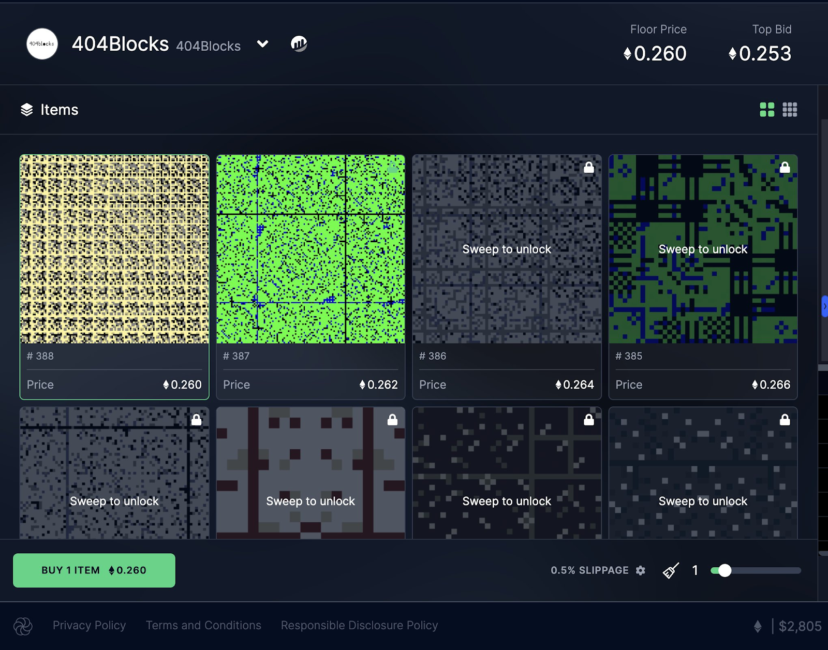The width and height of the screenshot is (828, 650).
Task: Click the # 386 item label
Action: point(433,356)
